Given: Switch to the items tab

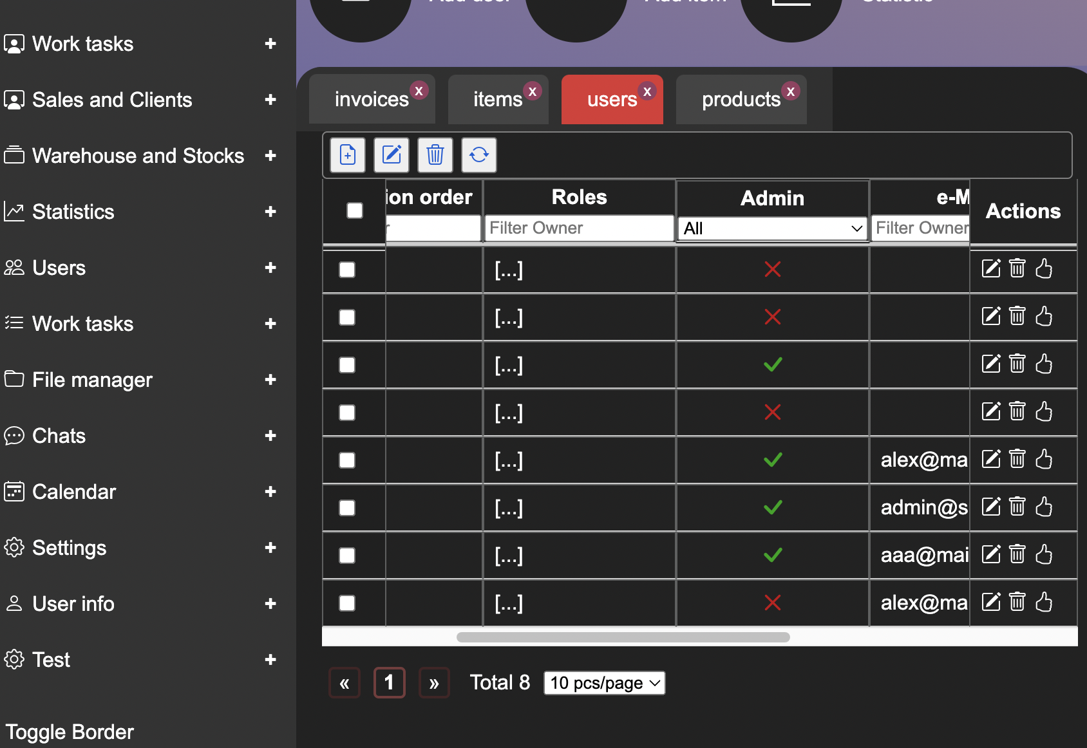Looking at the screenshot, I should tap(497, 99).
